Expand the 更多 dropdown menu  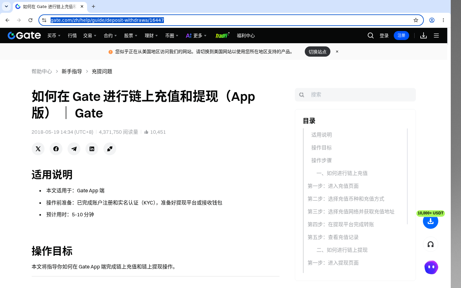point(196,36)
